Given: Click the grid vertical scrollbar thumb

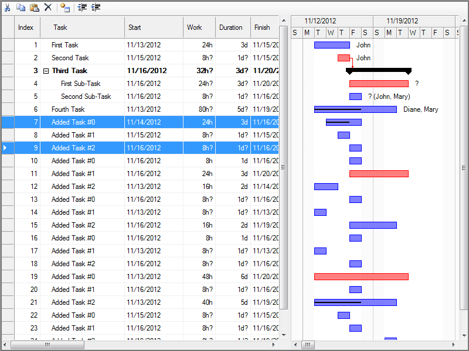Looking at the screenshot, I should tap(284, 167).
